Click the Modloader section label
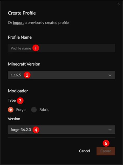Screen dimensions: 123x165 pos(18,91)
